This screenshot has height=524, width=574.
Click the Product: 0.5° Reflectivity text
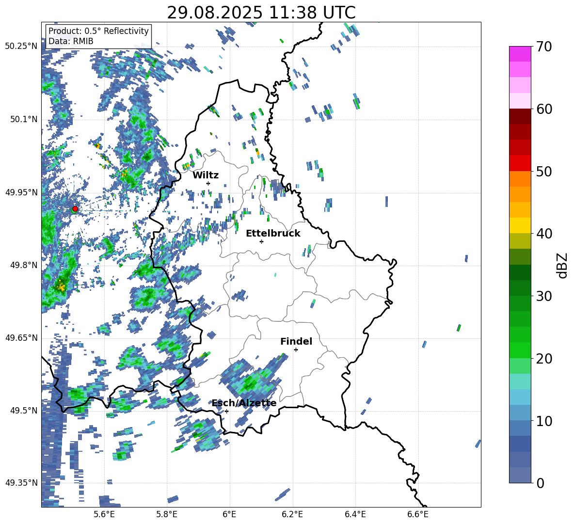pos(98,31)
